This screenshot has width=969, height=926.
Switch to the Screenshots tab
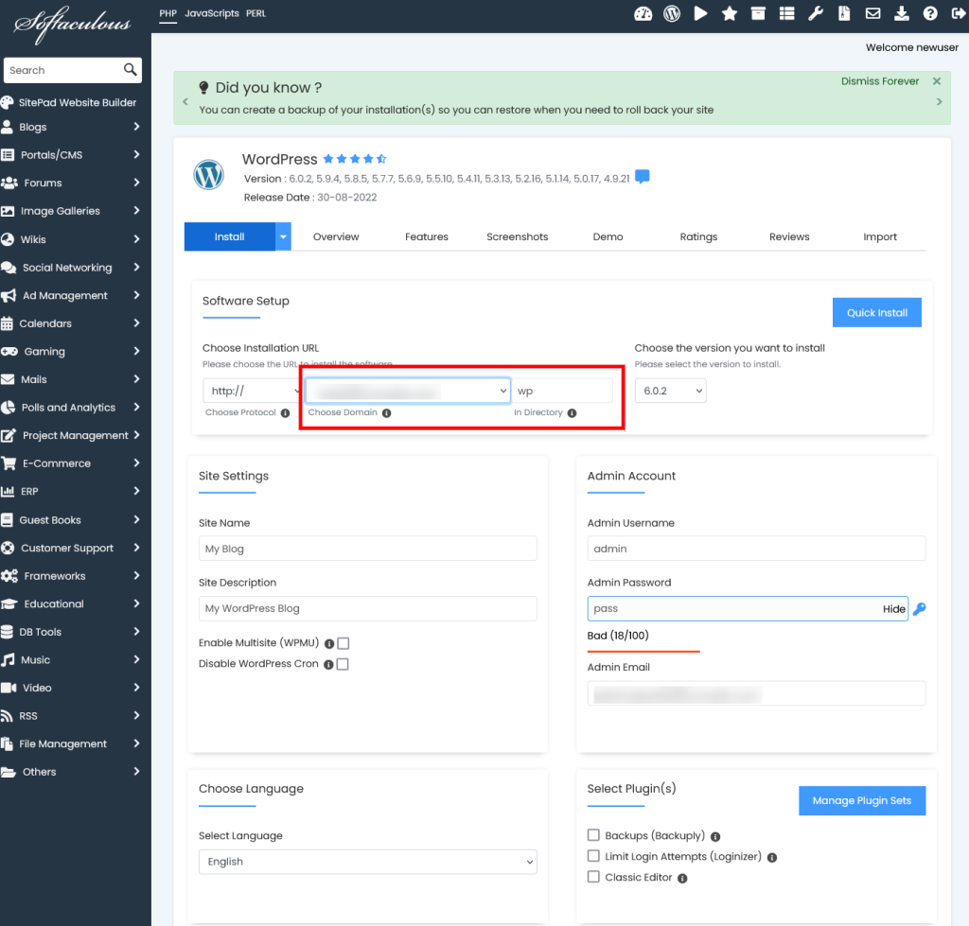point(517,236)
